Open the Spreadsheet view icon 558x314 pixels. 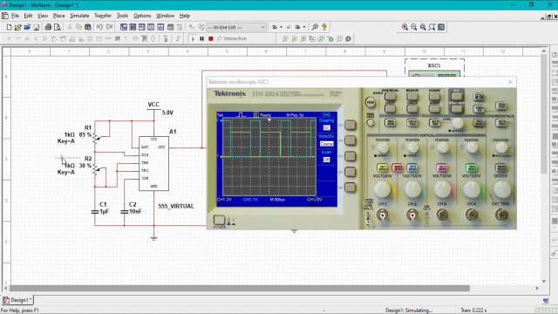pos(133,27)
